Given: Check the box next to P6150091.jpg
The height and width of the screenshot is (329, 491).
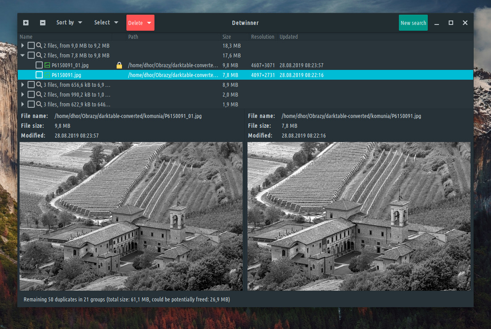Looking at the screenshot, I should [39, 75].
